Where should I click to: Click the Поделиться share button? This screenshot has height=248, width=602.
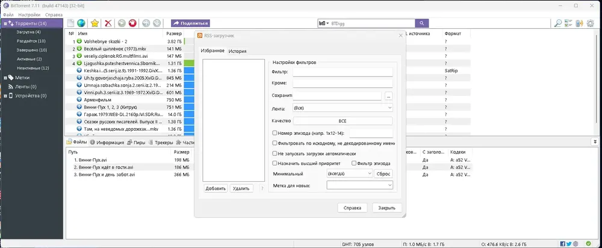click(190, 23)
